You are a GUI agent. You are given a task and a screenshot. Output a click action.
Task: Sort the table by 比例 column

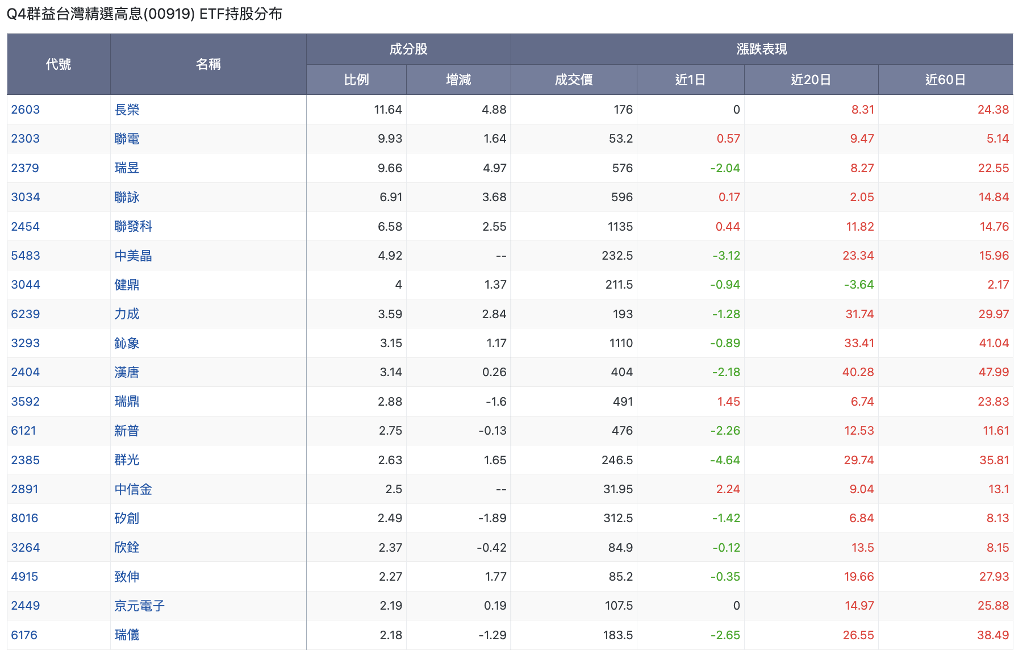356,80
